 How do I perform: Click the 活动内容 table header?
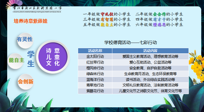coord(150,51)
